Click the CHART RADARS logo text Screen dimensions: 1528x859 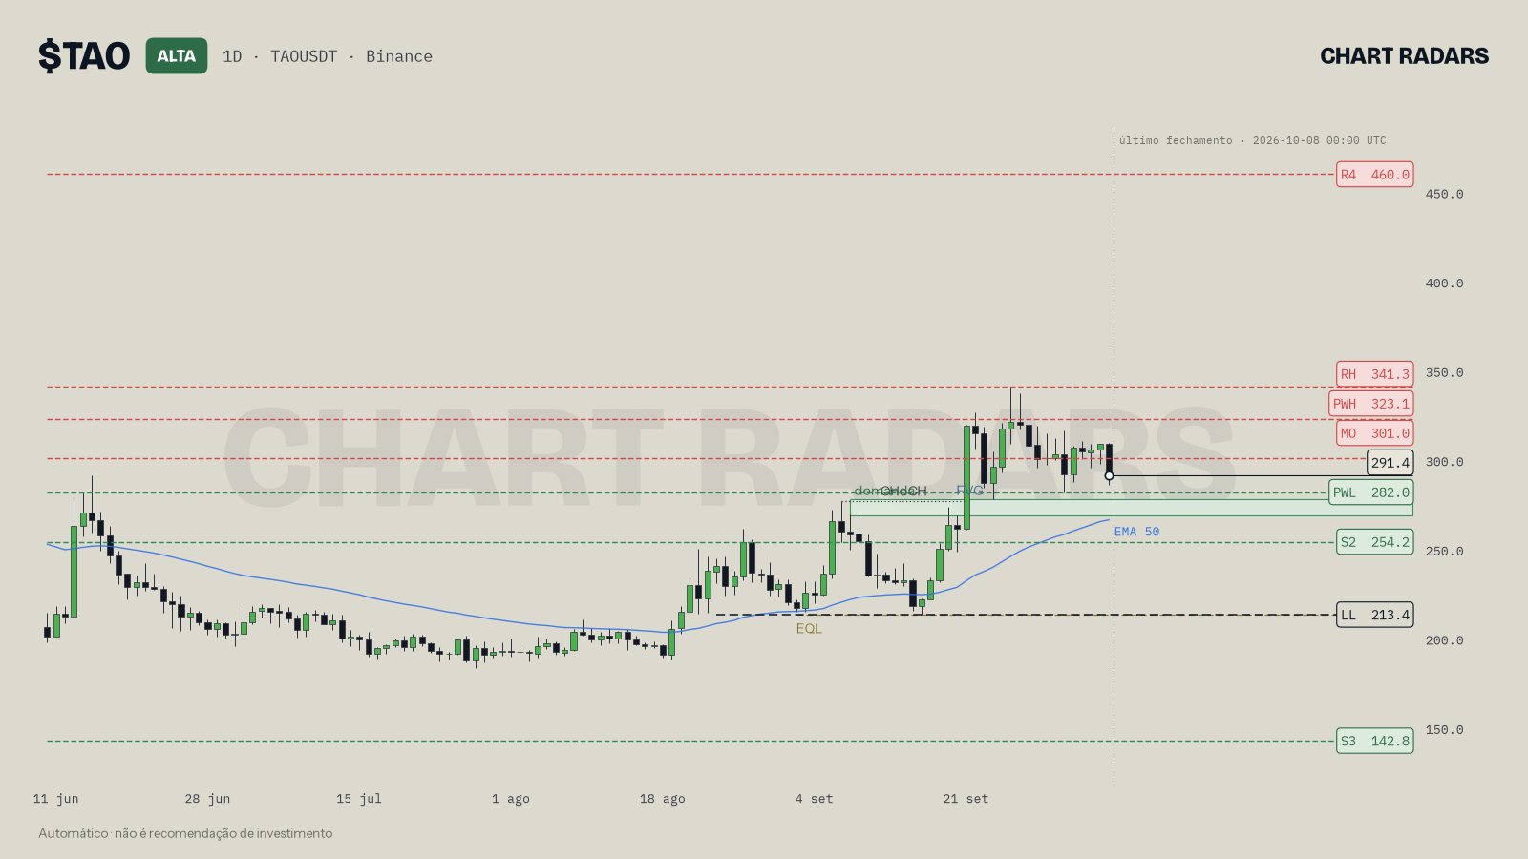(x=1404, y=56)
